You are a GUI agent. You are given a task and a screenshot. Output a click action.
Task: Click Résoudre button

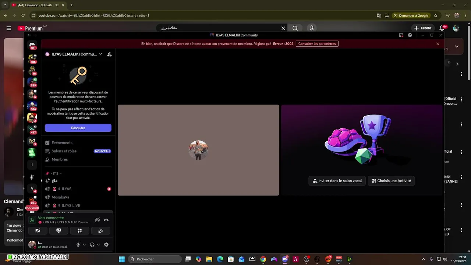click(x=78, y=128)
